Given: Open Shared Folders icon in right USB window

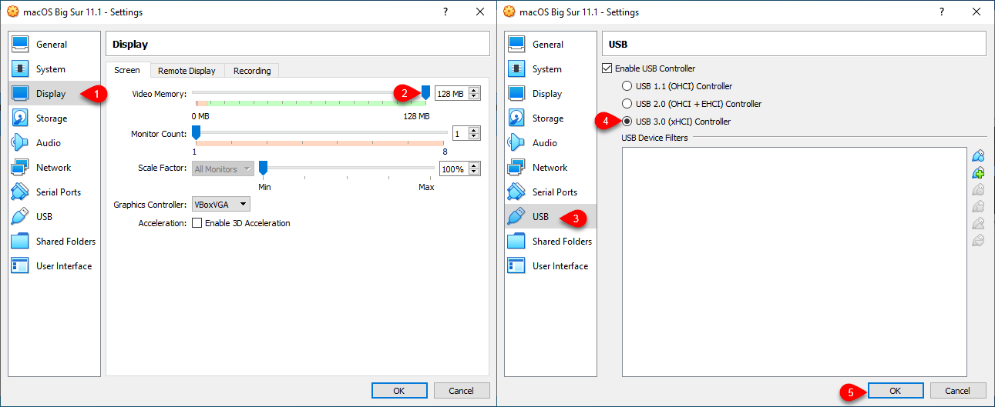Looking at the screenshot, I should point(516,242).
